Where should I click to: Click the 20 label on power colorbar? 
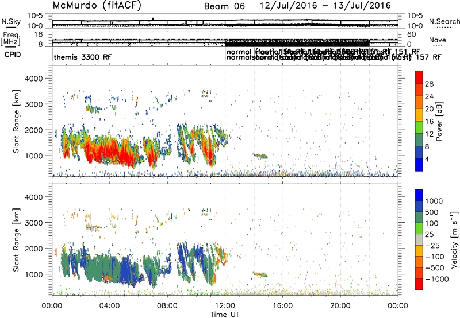tap(429, 109)
